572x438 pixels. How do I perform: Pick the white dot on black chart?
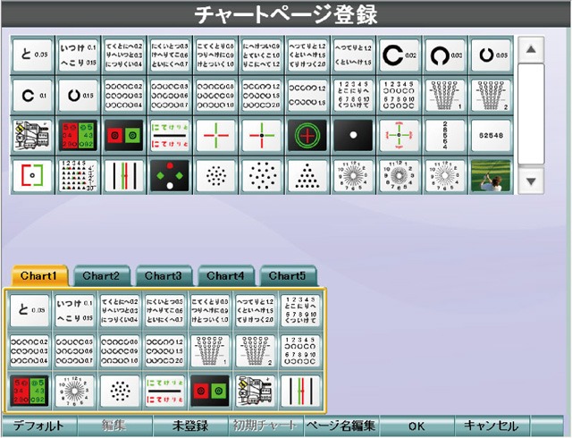coord(353,135)
